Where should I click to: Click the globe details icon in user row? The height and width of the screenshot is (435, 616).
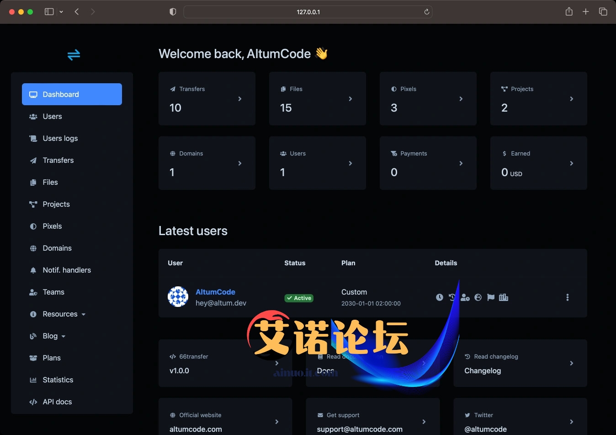click(478, 297)
